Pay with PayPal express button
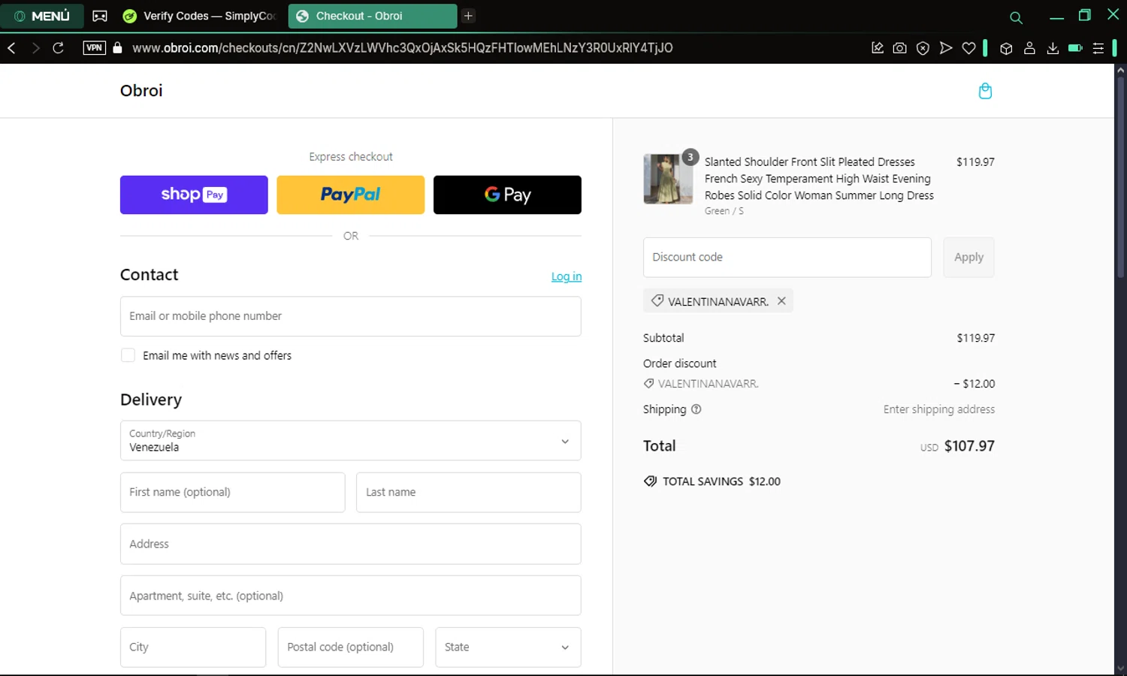The image size is (1127, 676). [x=350, y=195]
